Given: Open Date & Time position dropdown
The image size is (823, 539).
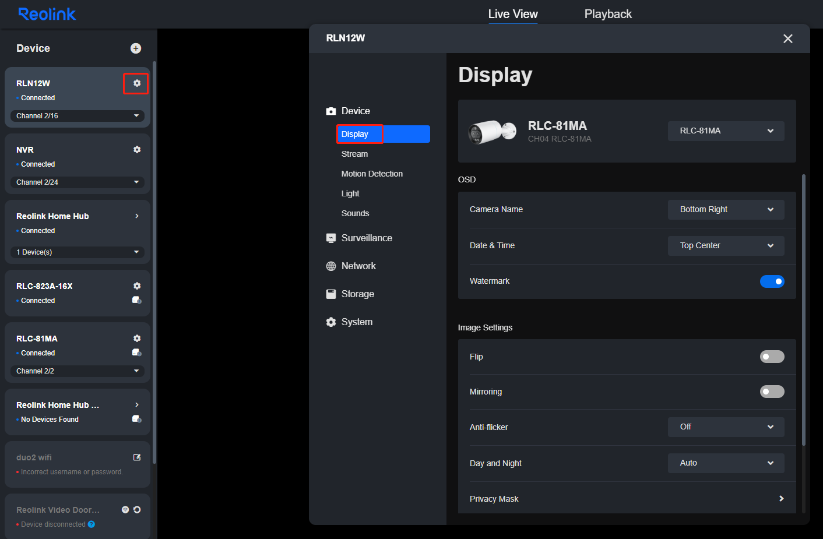Looking at the screenshot, I should [x=726, y=246].
